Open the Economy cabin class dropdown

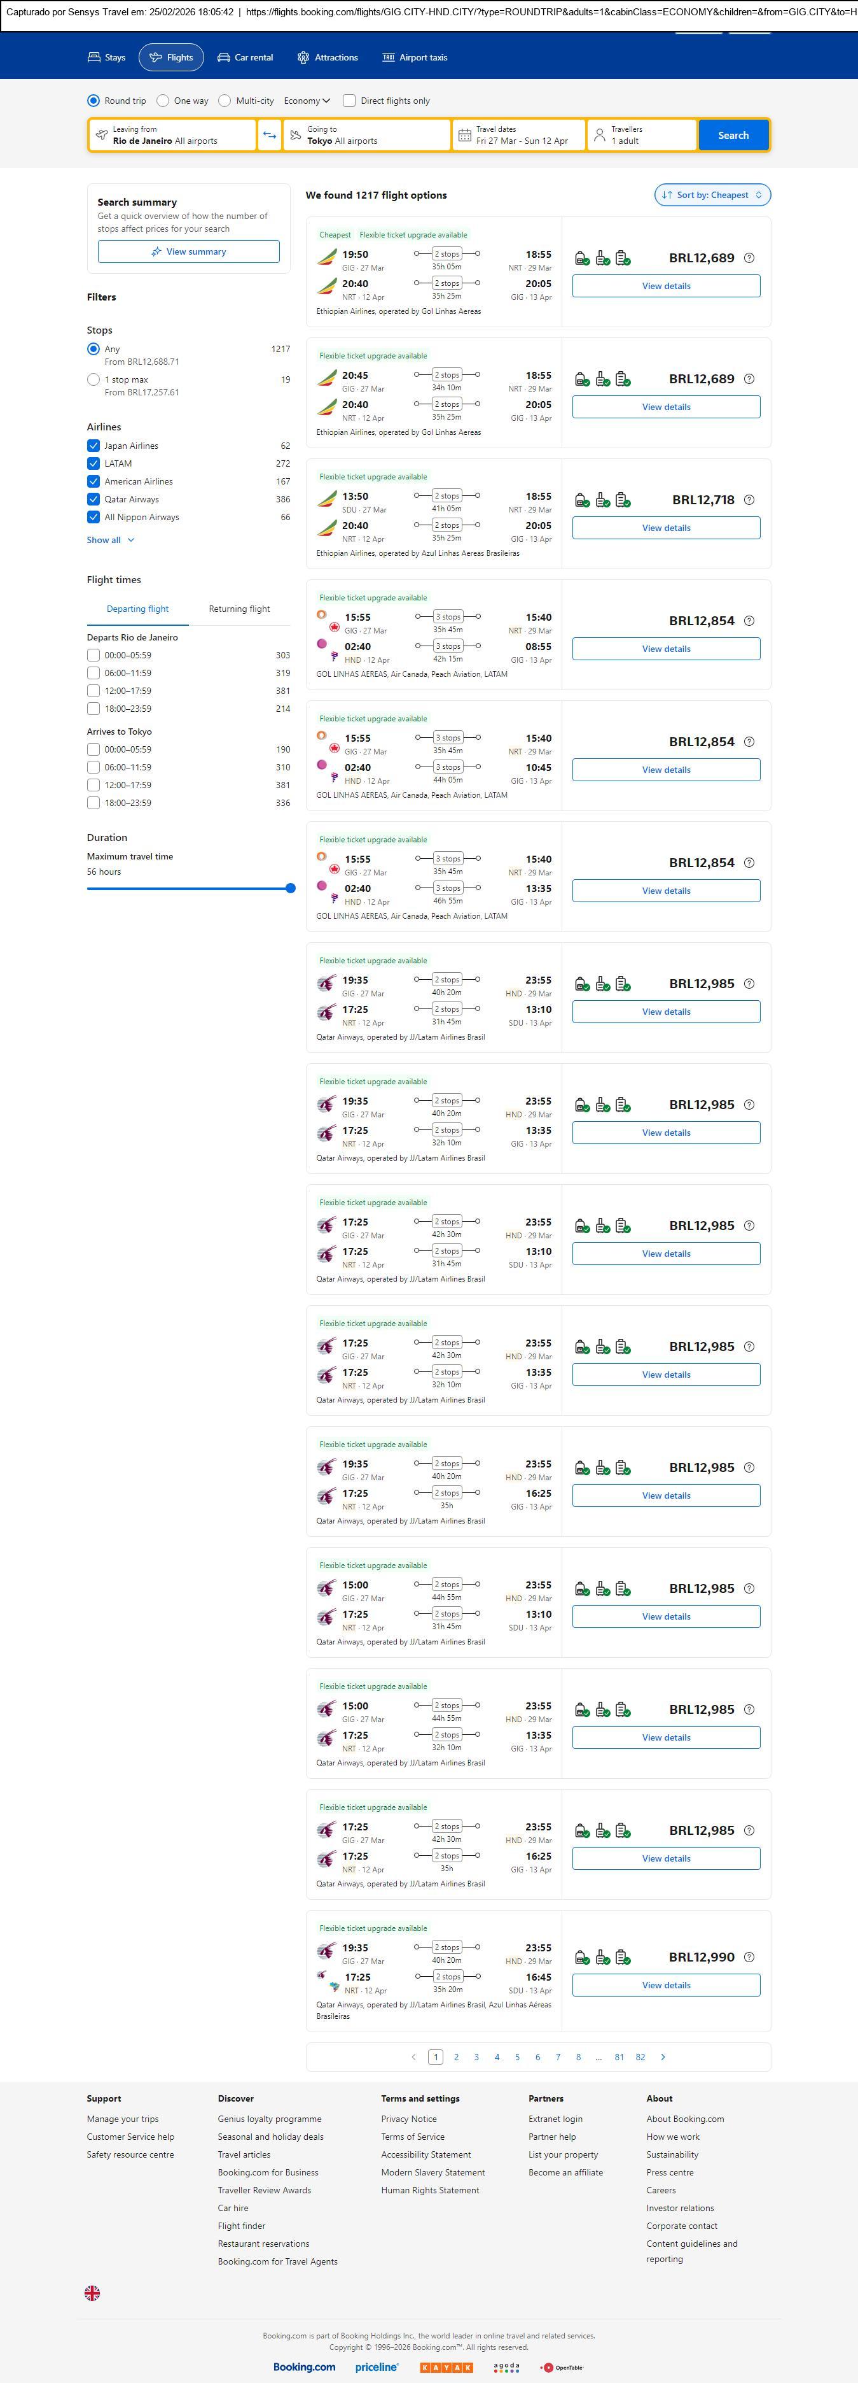(x=307, y=101)
